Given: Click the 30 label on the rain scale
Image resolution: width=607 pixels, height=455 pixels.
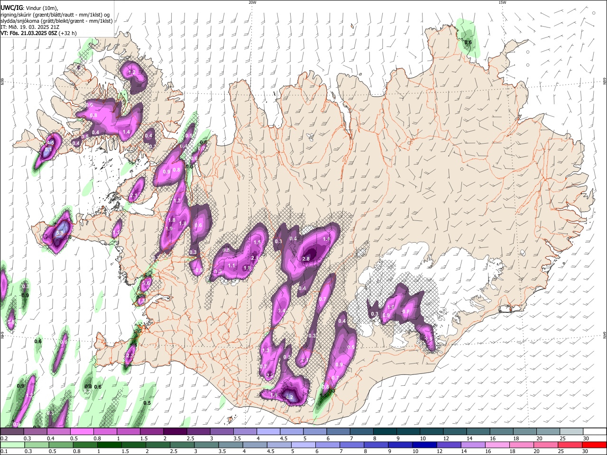Looking at the screenshot, I should (585, 452).
